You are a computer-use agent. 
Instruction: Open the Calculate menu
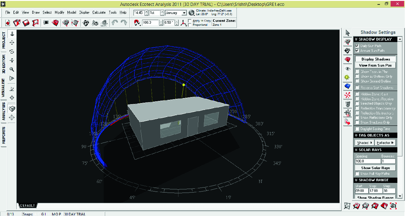99,13
